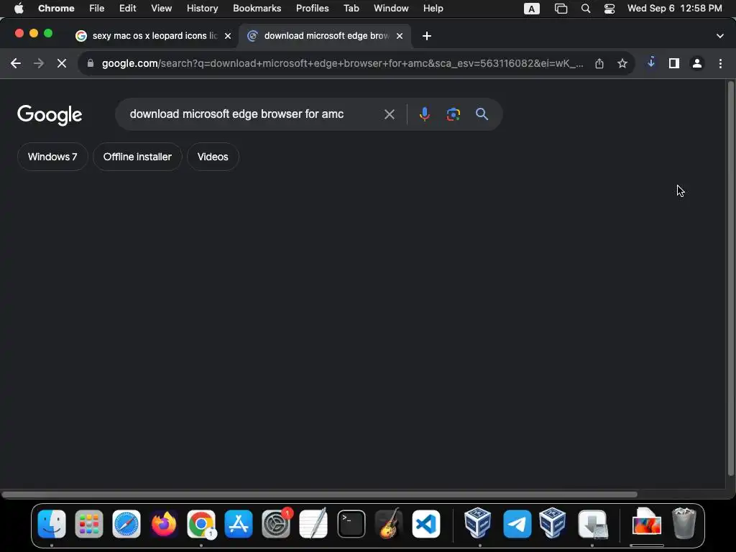
Task: Launch Telegram from the Dock
Action: point(517,524)
